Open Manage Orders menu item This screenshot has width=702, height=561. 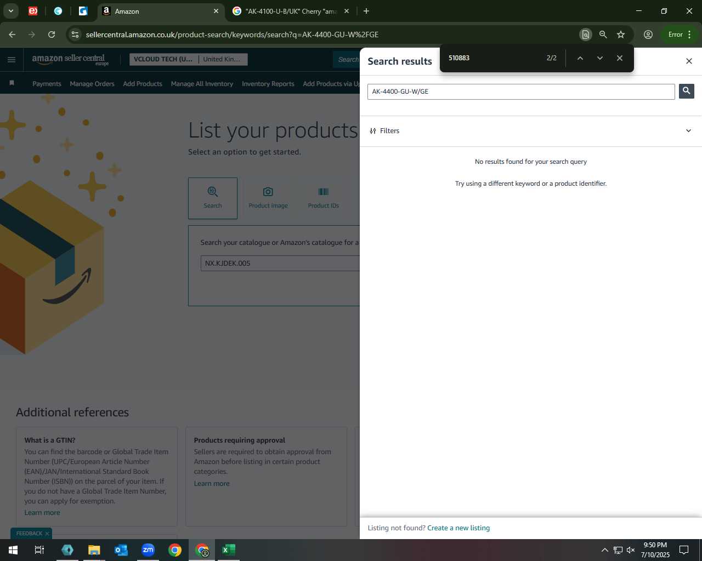coord(92,84)
